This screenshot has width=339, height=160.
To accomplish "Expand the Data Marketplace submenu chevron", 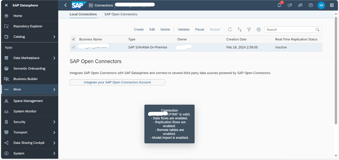I will tap(54, 58).
